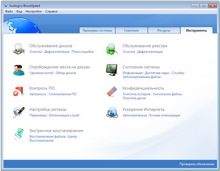
Task: Click the Оптимизация служб link
Action: [64, 115]
